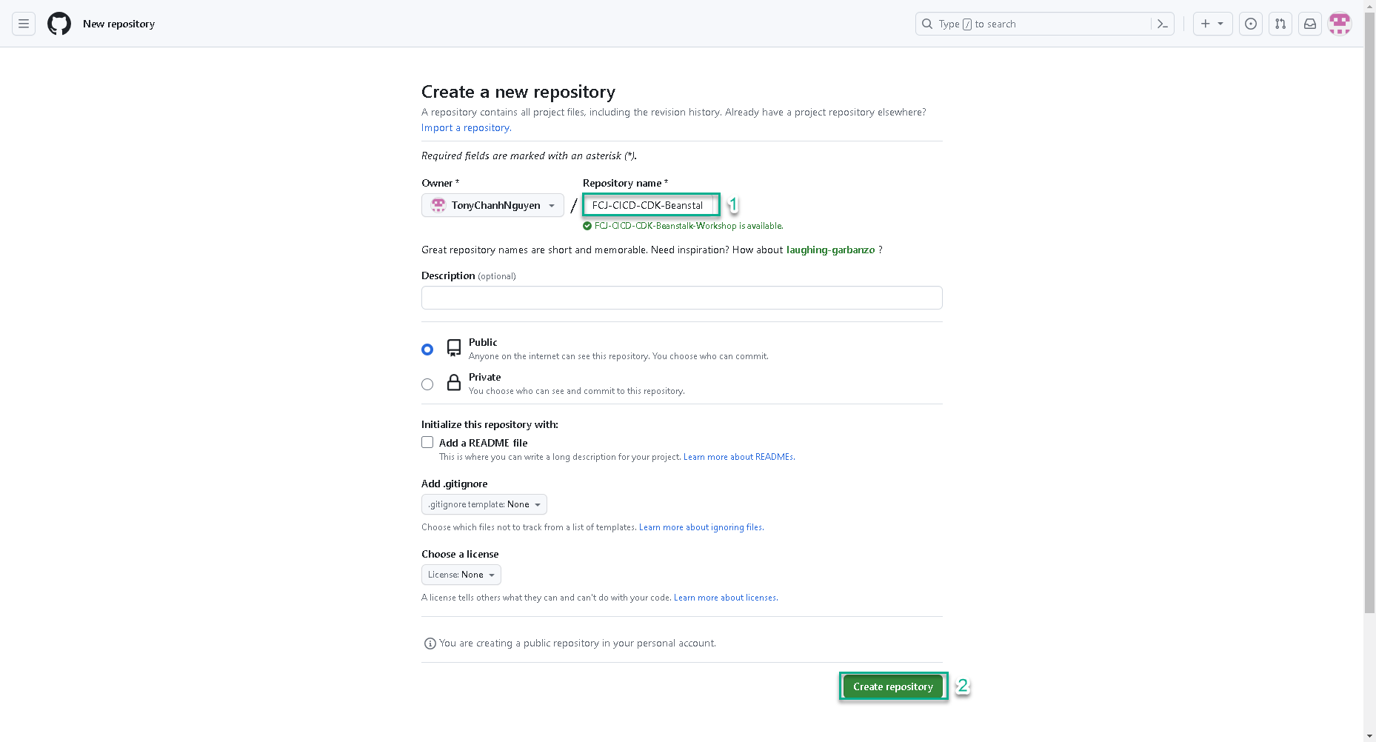Select the Private repository visibility option
Image resolution: width=1376 pixels, height=742 pixels.
click(427, 384)
